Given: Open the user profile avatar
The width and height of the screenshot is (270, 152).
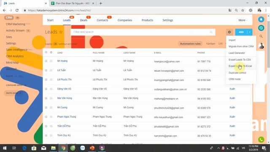Looking at the screenshot, I should tap(261, 46).
